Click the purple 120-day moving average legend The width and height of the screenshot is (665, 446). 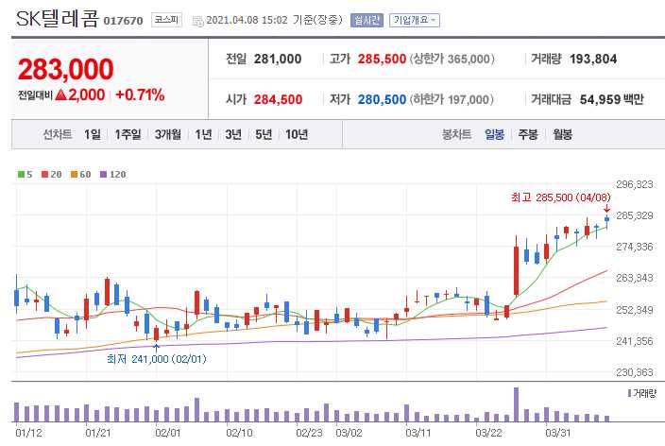click(112, 175)
